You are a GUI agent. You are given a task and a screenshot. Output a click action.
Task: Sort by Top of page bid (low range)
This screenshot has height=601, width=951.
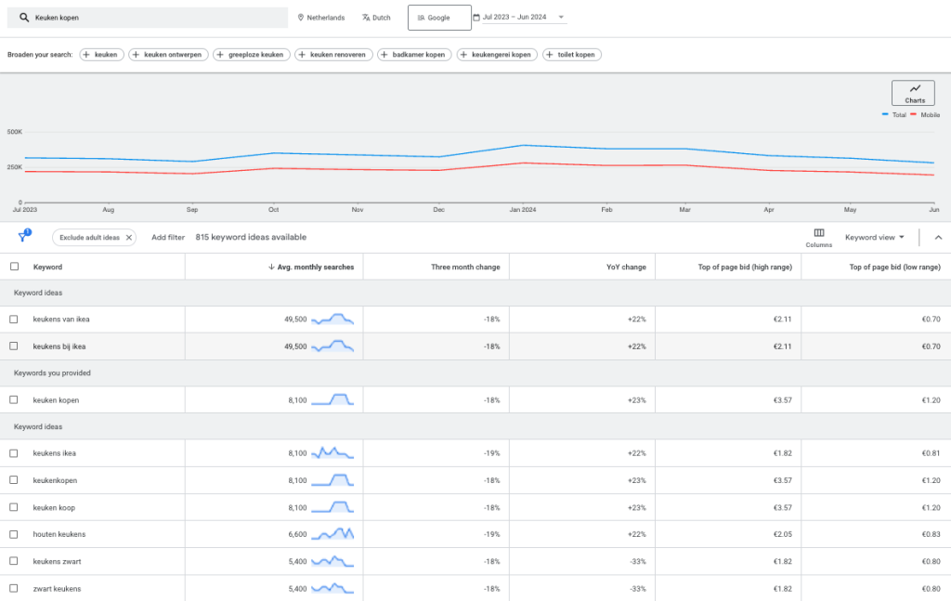894,267
